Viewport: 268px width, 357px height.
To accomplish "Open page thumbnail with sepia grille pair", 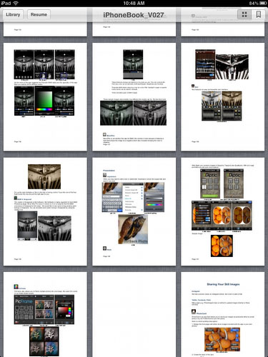I will point(223,97).
